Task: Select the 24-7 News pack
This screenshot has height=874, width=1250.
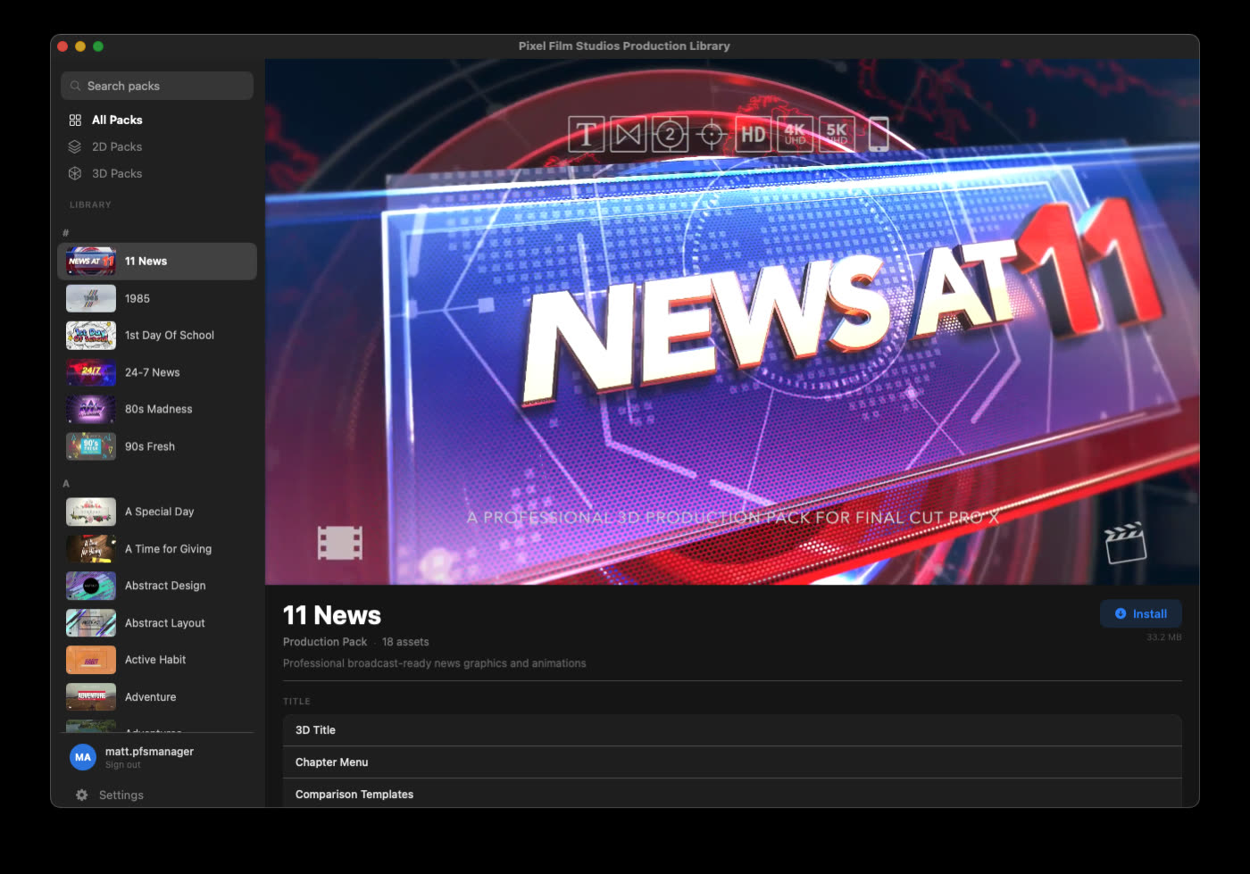Action: 157,372
